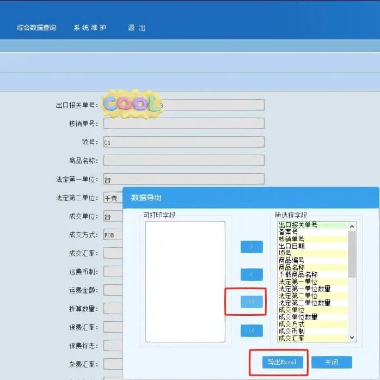The width and height of the screenshot is (380, 380).
Task: Select 成交币制 in selected fields list
Action: pos(312,331)
